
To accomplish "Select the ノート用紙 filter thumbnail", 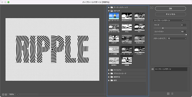I will coord(114,49).
